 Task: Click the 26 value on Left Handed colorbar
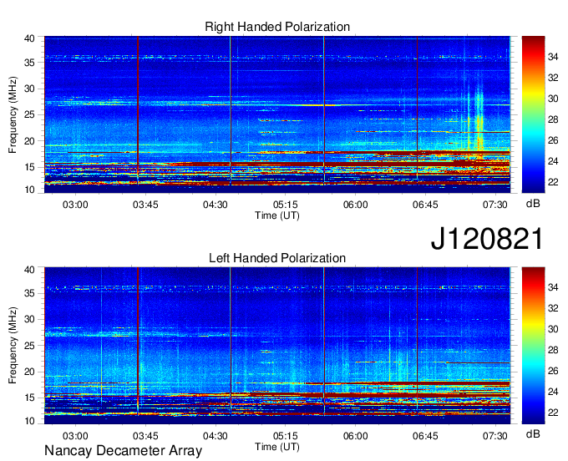point(553,371)
